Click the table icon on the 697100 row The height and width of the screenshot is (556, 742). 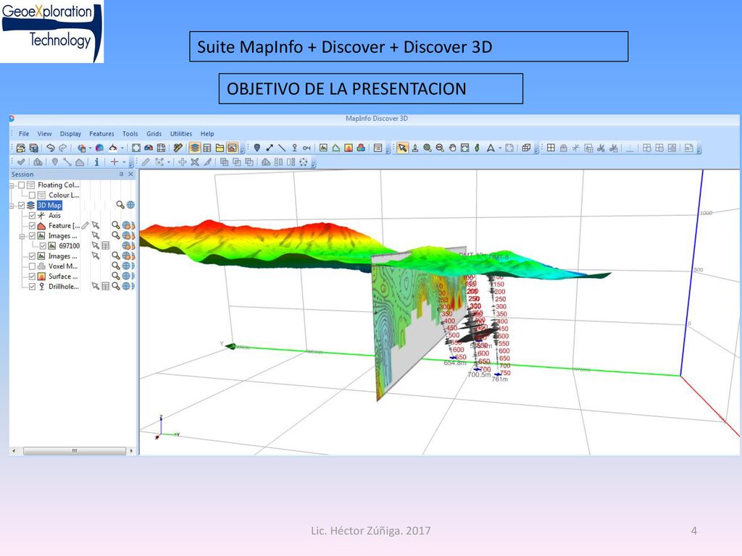pyautogui.click(x=106, y=245)
